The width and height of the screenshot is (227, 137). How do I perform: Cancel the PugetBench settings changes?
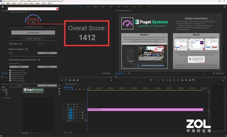point(19,86)
